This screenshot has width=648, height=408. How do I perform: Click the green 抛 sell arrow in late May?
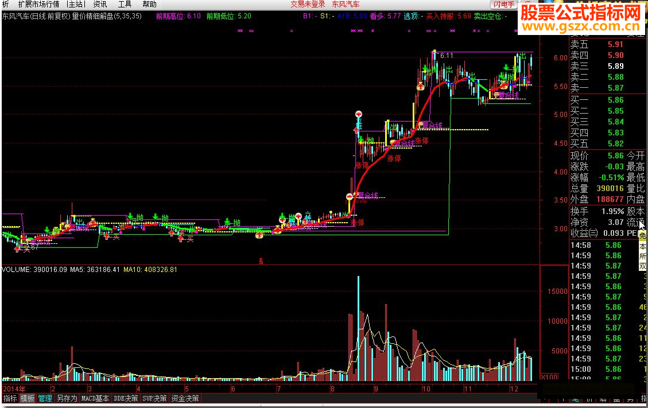[227, 221]
